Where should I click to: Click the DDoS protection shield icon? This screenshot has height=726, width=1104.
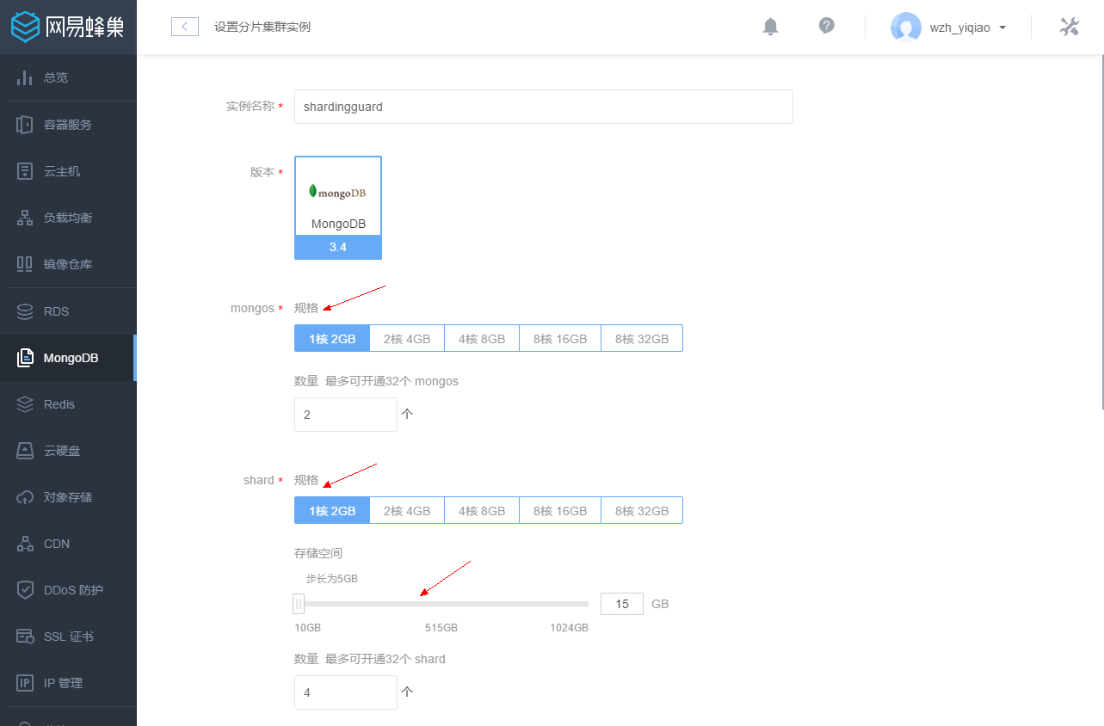[25, 590]
